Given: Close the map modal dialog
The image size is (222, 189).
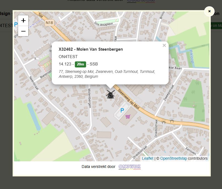Looking at the screenshot, I should coord(209,11).
